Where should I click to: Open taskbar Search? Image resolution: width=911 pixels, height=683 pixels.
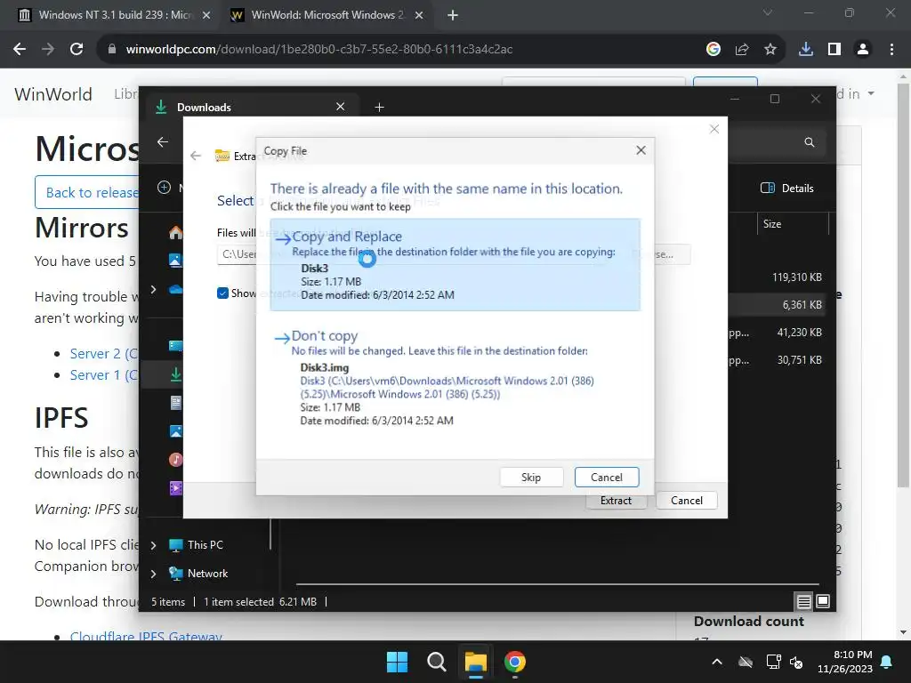click(x=436, y=662)
